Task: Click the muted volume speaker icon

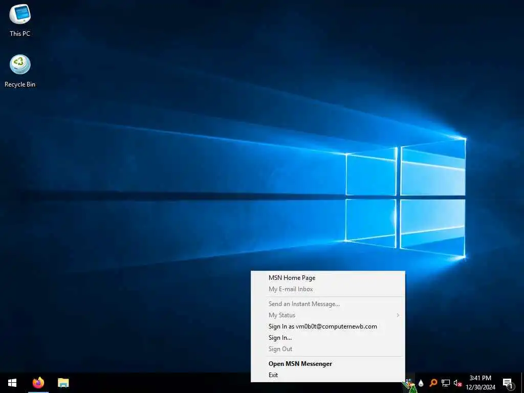Action: [x=457, y=383]
